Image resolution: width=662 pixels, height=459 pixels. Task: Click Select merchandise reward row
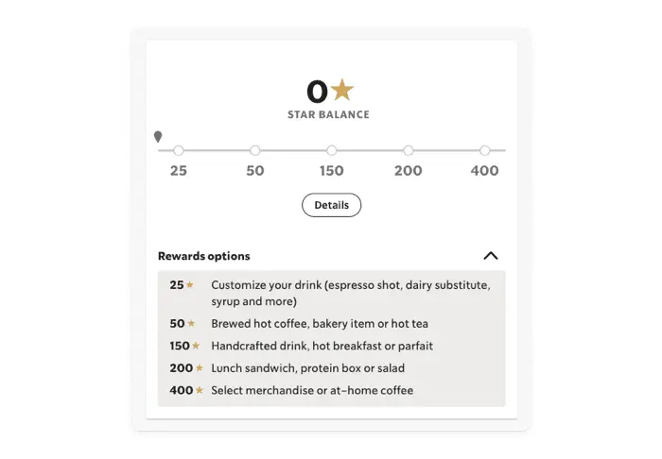[x=312, y=390]
